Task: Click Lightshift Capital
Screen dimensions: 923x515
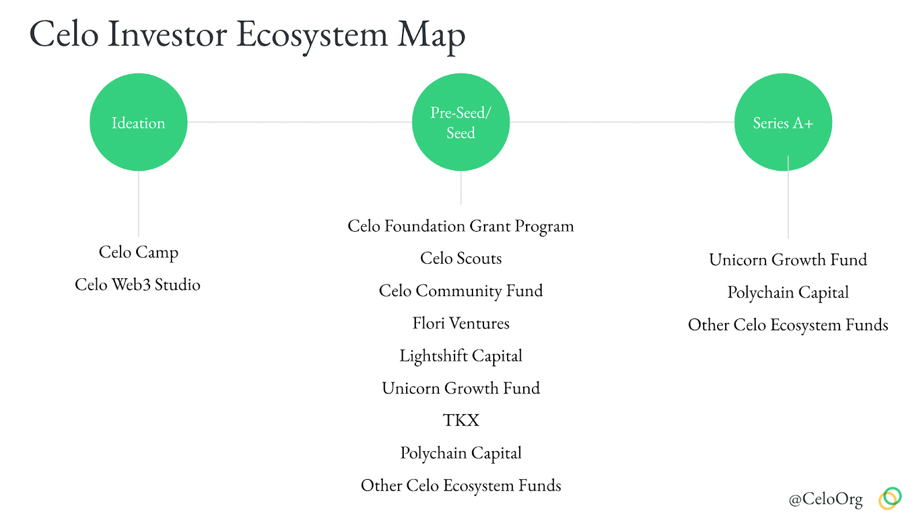Action: [x=461, y=356]
